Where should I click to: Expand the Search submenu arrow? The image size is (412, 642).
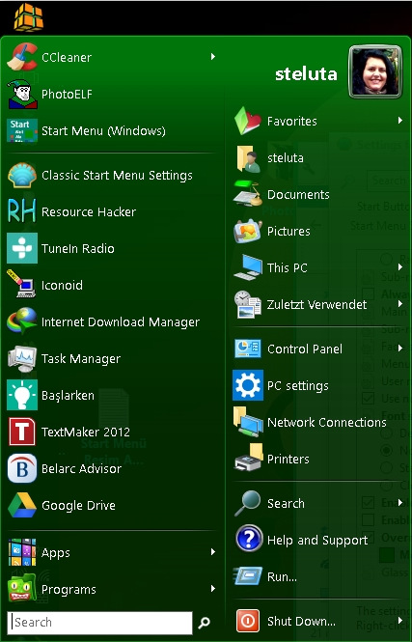point(400,502)
